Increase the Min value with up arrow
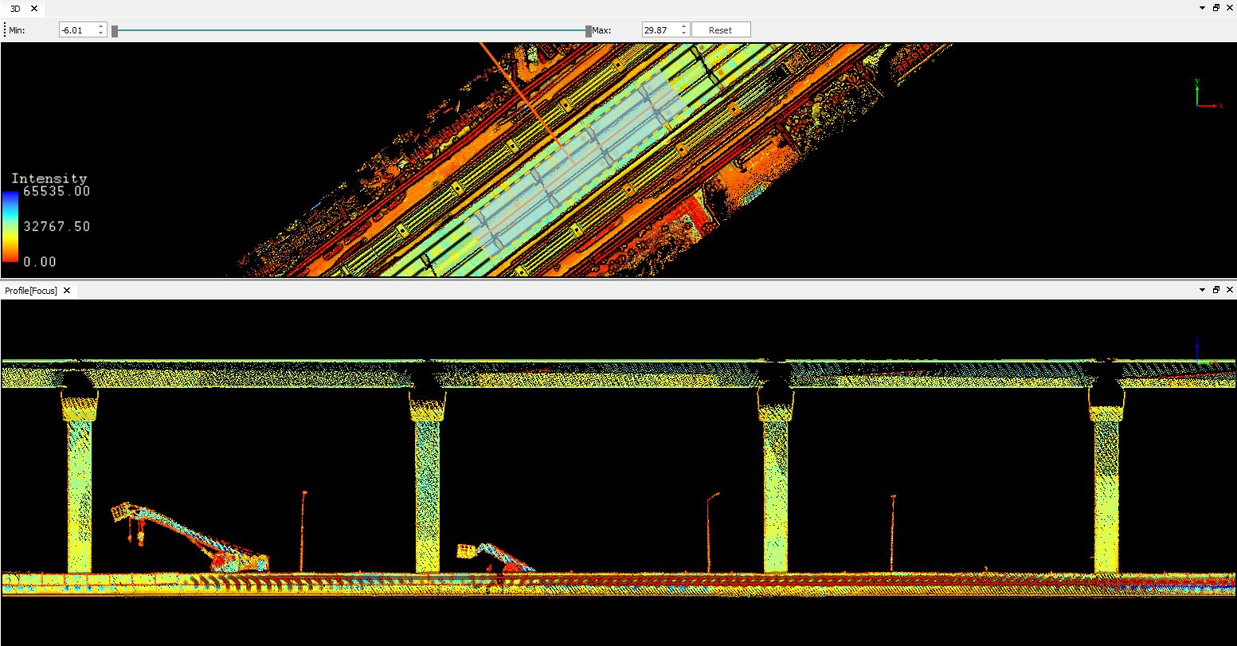The height and width of the screenshot is (646, 1237). coord(100,26)
